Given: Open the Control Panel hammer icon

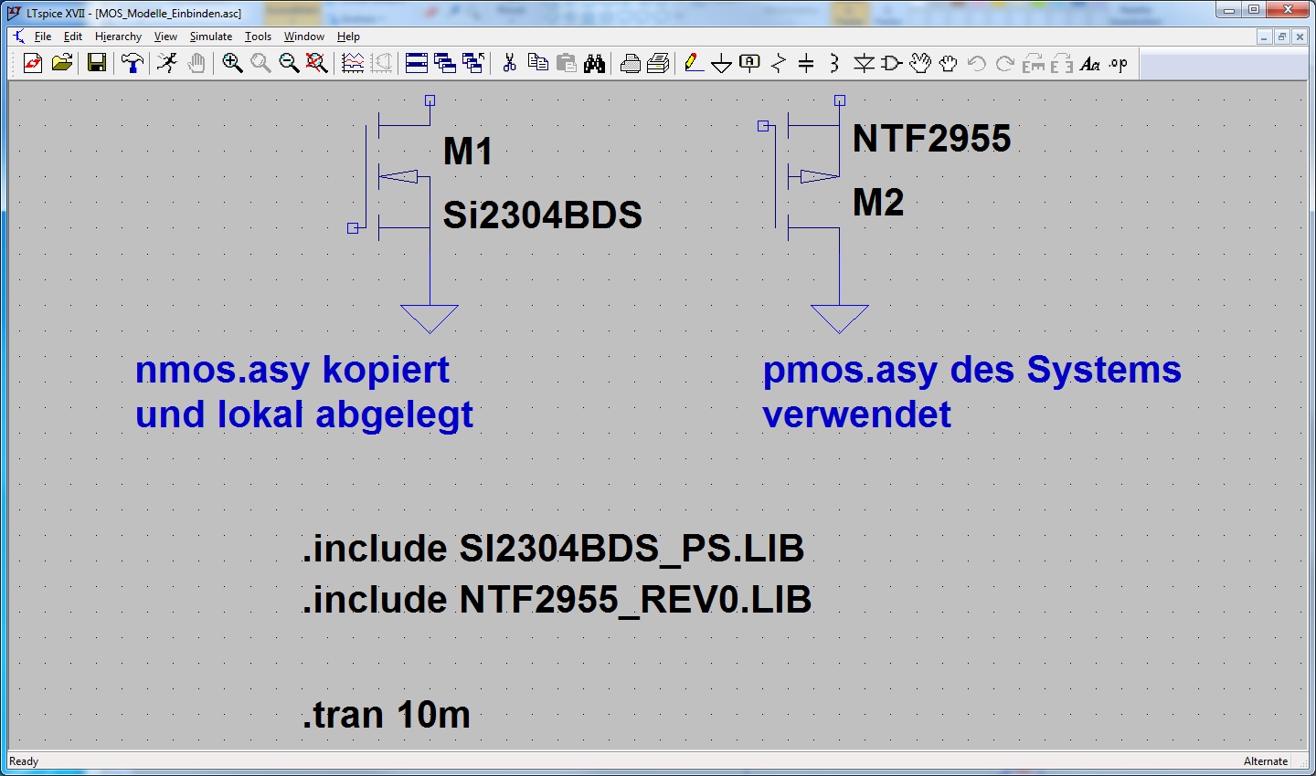Looking at the screenshot, I should pos(133,63).
